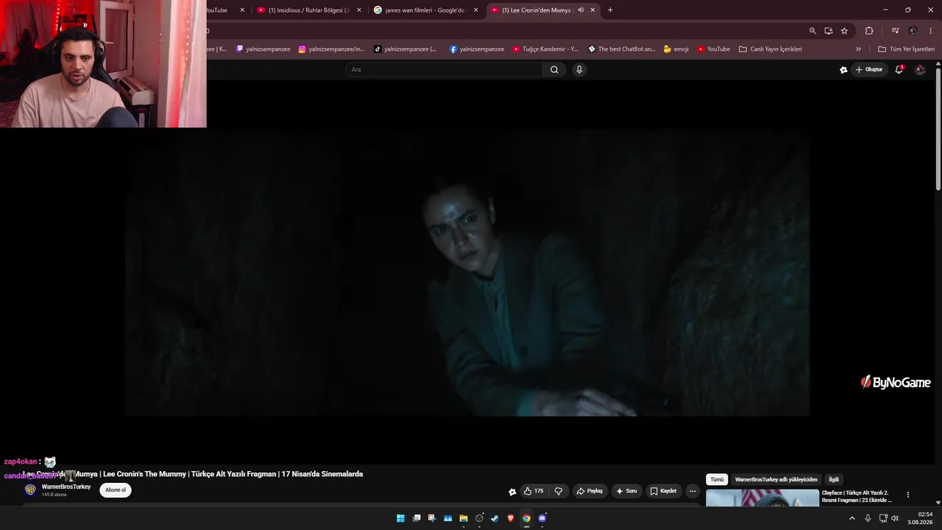Bookmark this page with the star

click(844, 31)
